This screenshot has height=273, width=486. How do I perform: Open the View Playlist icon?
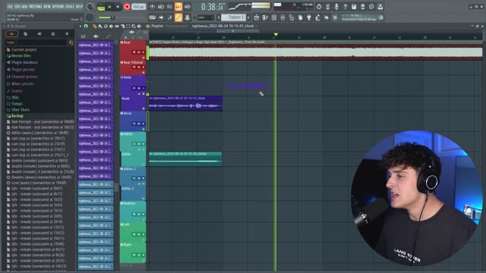click(257, 17)
